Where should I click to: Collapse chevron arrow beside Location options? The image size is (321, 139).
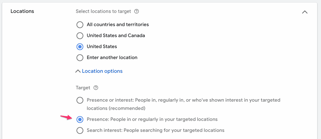78,71
